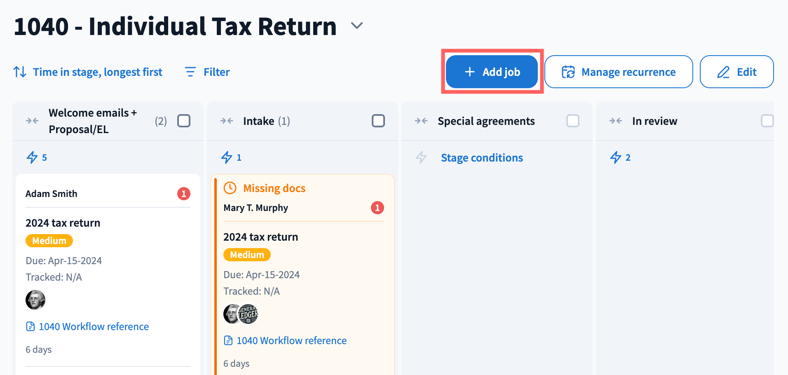Click the Missing docs clock icon
The image size is (788, 375).
pyautogui.click(x=230, y=188)
